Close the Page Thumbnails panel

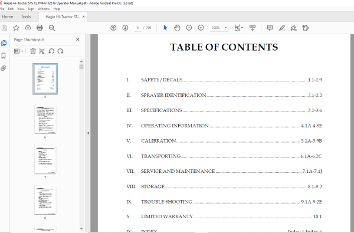pos(78,40)
